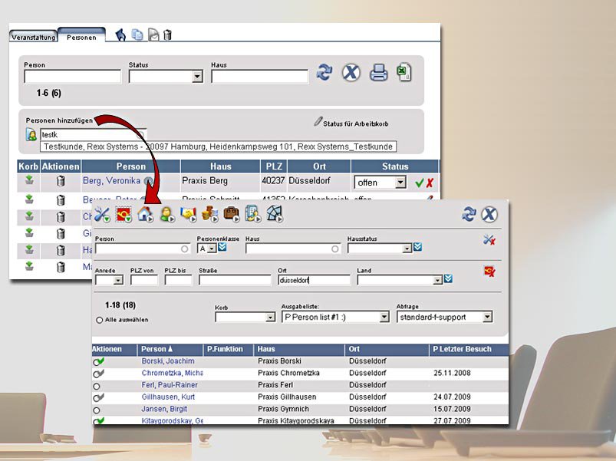Click the circle inside popup Haus field
The width and height of the screenshot is (616, 461).
pos(334,249)
